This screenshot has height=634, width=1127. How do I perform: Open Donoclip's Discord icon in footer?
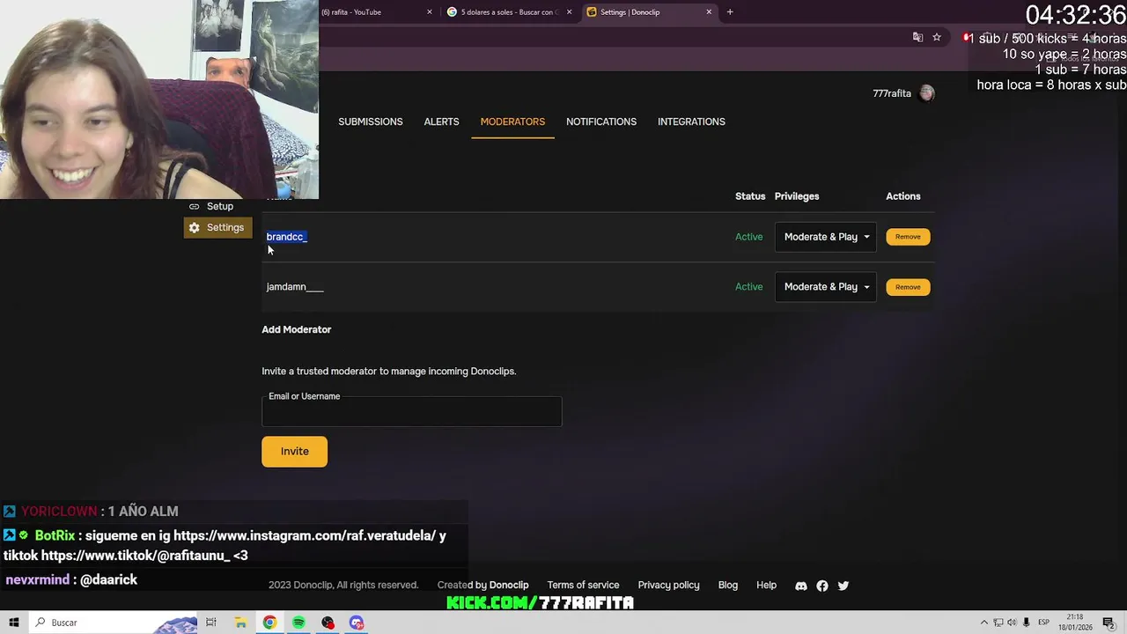click(x=801, y=586)
